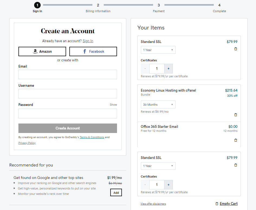Sign up with the Amazon button

tap(42, 51)
